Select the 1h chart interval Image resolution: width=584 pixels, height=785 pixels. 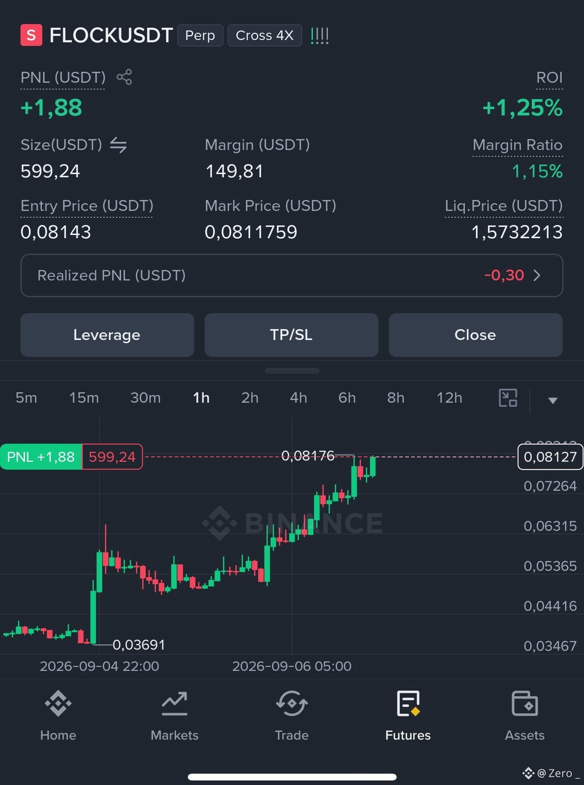pyautogui.click(x=201, y=398)
